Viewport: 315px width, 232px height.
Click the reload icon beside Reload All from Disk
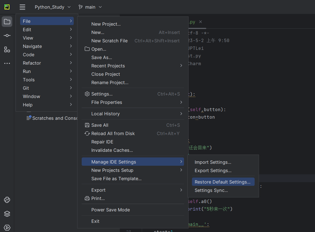click(x=87, y=133)
